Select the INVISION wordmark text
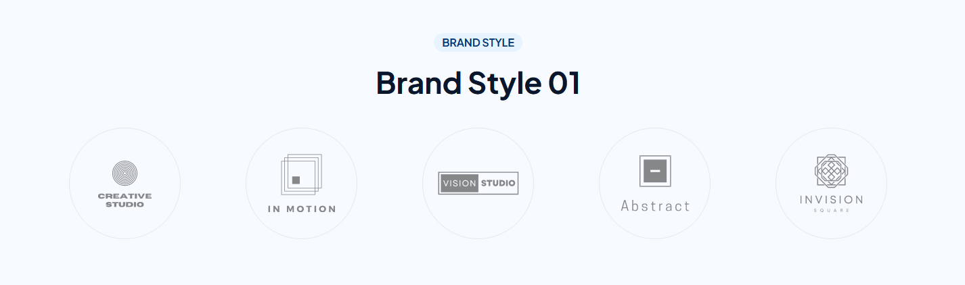 coord(832,200)
